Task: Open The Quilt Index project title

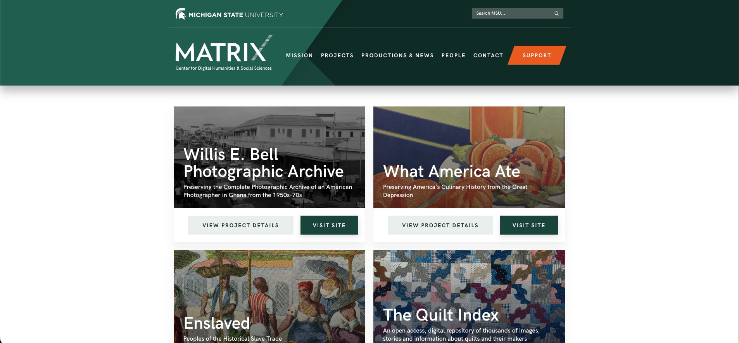Action: point(441,315)
